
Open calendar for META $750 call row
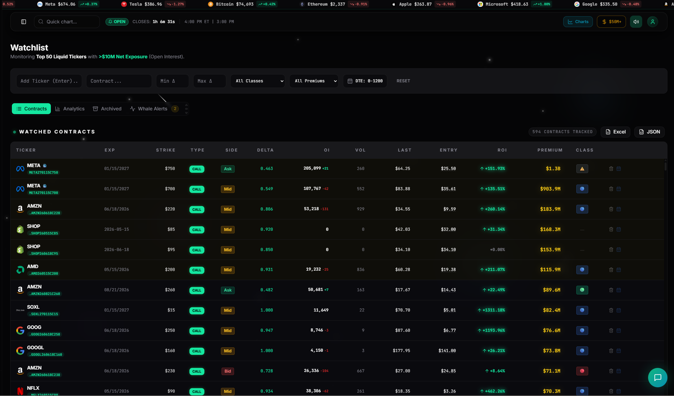[619, 169]
